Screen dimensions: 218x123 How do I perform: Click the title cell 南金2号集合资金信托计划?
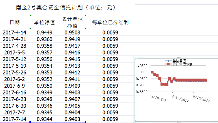pyautogui.click(x=65, y=7)
